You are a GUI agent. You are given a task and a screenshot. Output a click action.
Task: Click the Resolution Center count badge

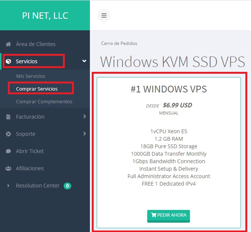point(67,186)
